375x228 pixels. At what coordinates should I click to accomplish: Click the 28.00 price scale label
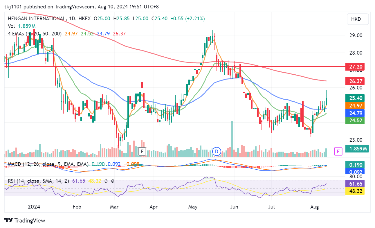click(356, 53)
